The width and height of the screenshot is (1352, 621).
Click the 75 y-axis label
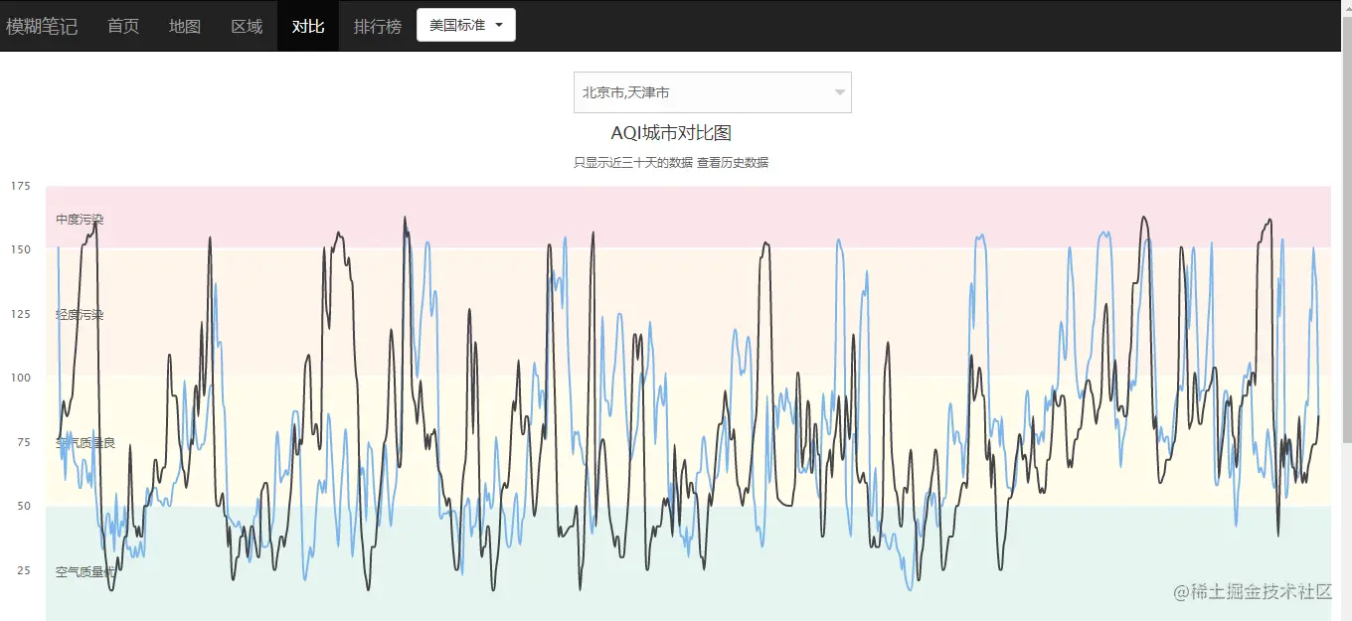[x=24, y=442]
